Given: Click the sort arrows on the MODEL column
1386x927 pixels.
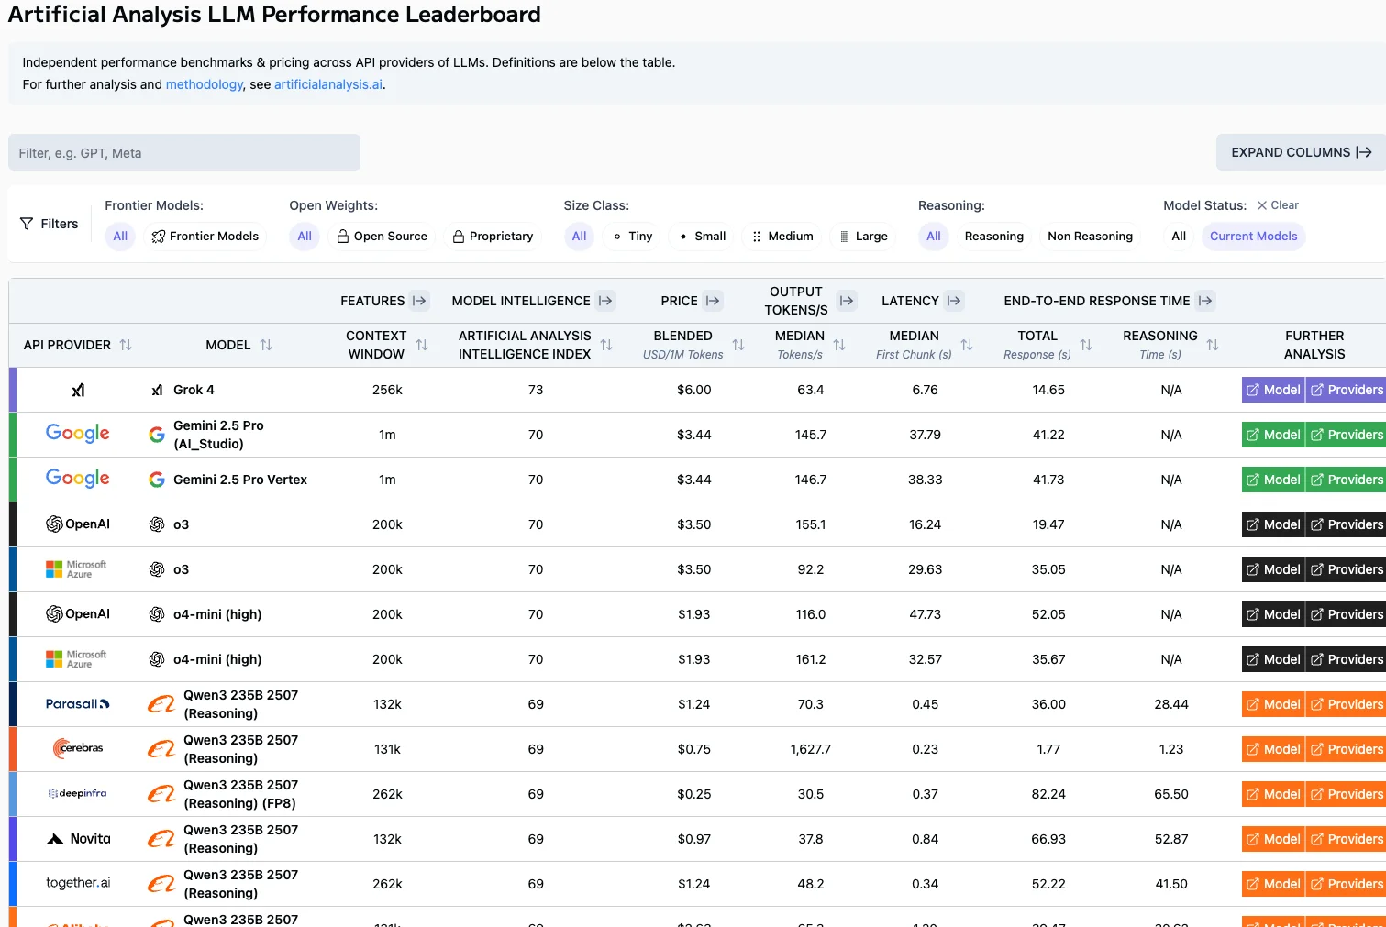Looking at the screenshot, I should 266,345.
